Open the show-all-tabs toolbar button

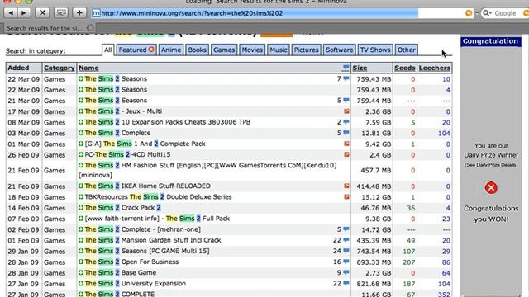tap(61, 13)
